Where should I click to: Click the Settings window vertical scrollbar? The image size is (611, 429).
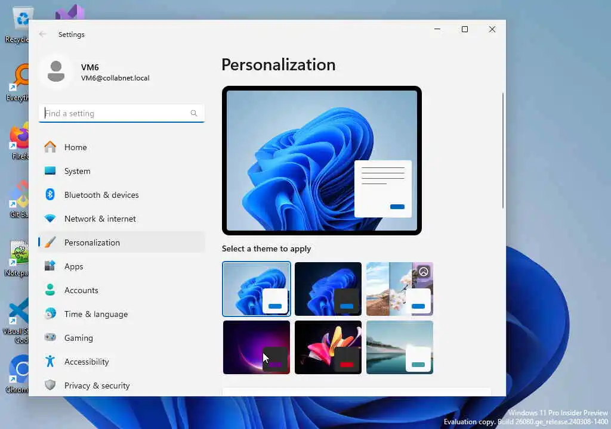click(x=503, y=150)
